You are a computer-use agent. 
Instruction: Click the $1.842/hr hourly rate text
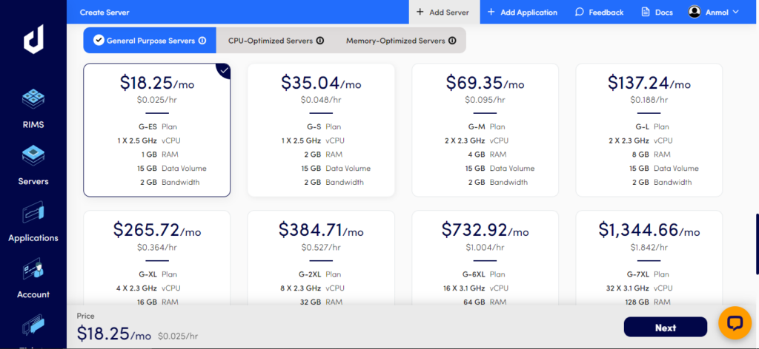point(649,247)
